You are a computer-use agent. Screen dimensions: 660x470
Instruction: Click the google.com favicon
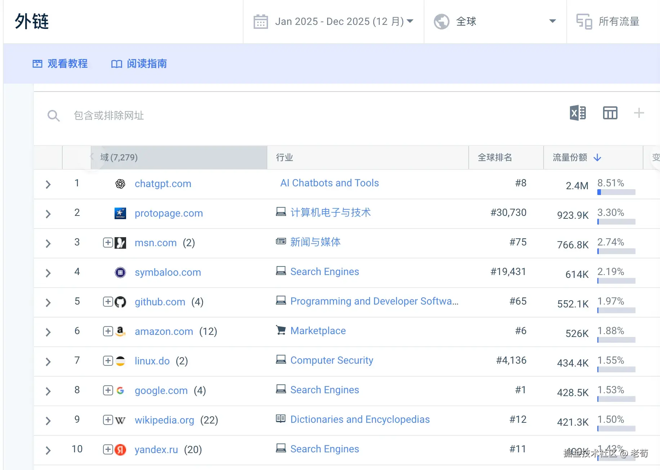pyautogui.click(x=120, y=391)
